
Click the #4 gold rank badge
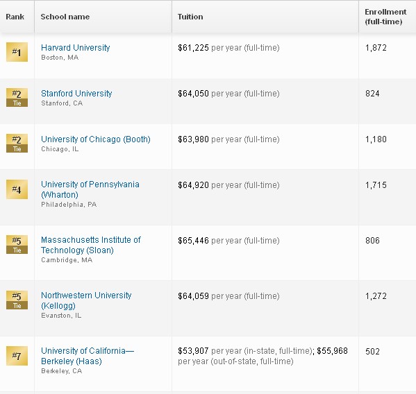click(17, 189)
